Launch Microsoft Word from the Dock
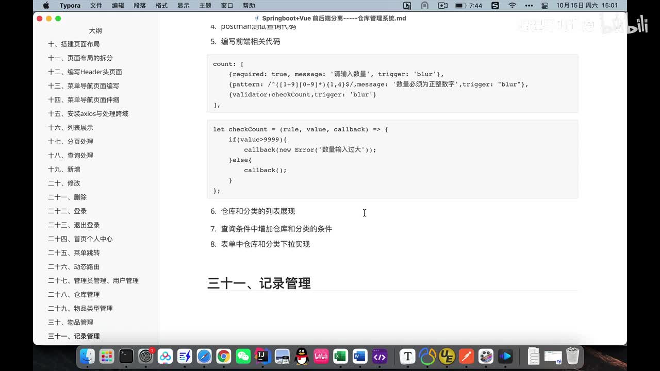The image size is (660, 371). [x=360, y=356]
